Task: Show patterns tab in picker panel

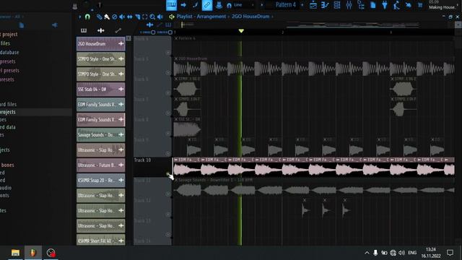Action: 84,30
